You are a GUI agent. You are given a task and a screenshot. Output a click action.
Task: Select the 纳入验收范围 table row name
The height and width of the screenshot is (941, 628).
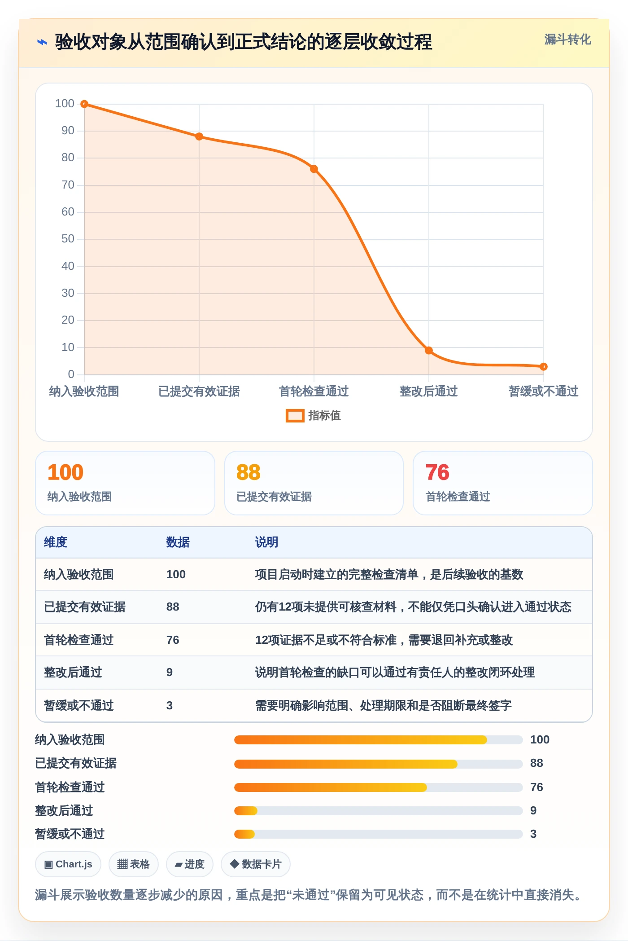(79, 575)
